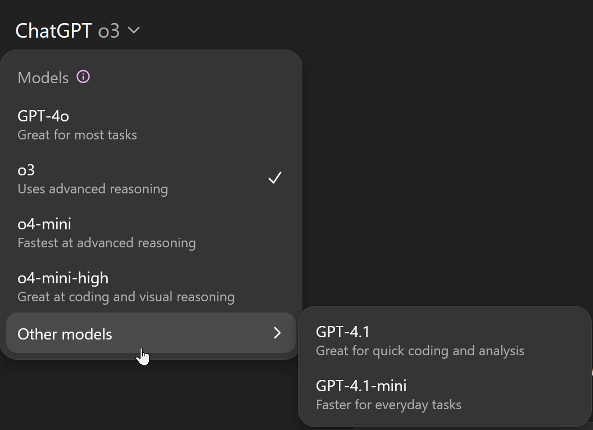Choose the o3 model option
Viewport: 593px width, 430px height.
point(151,179)
